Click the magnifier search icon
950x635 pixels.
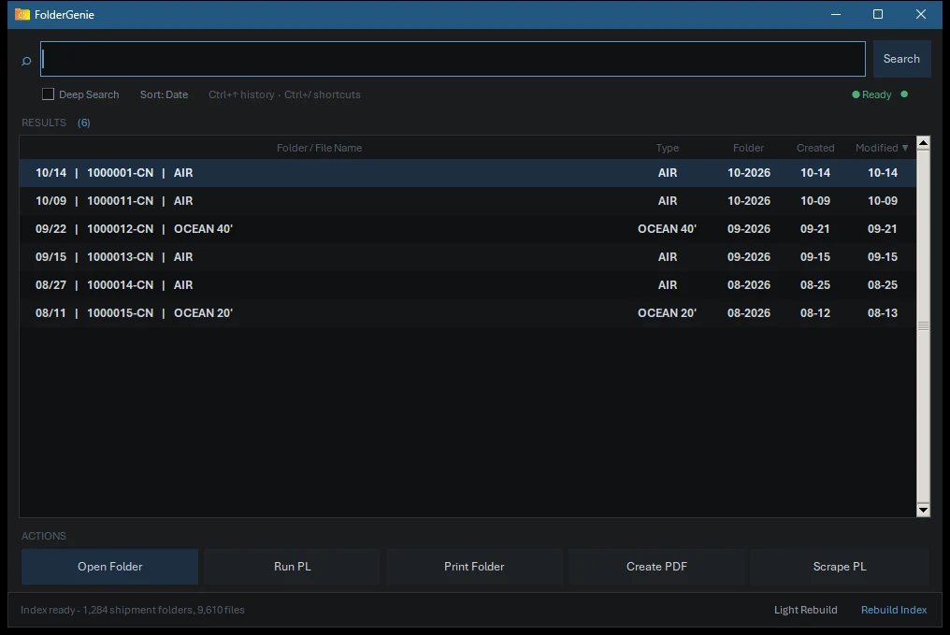point(26,61)
